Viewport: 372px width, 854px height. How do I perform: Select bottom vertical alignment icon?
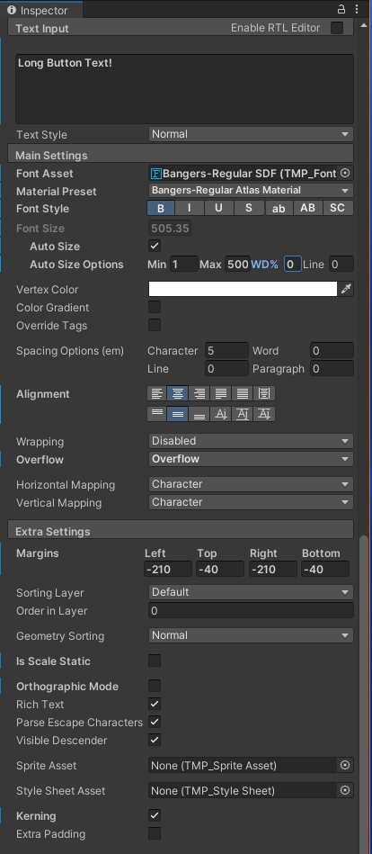(x=199, y=414)
